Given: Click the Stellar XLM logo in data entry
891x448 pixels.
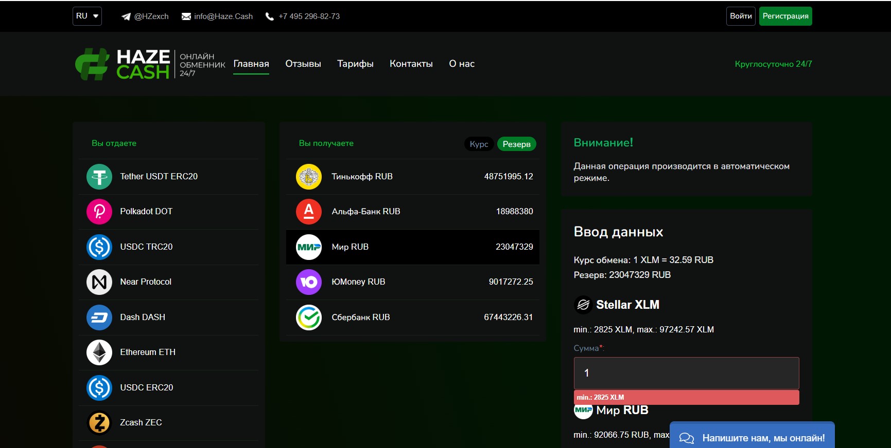Looking at the screenshot, I should (x=583, y=305).
